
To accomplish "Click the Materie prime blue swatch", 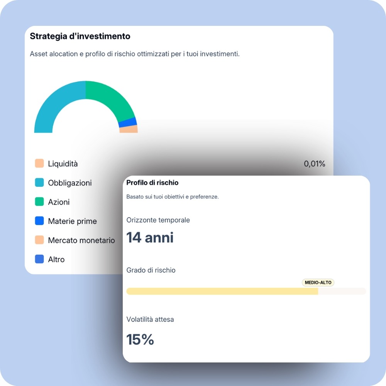I will click(x=39, y=221).
